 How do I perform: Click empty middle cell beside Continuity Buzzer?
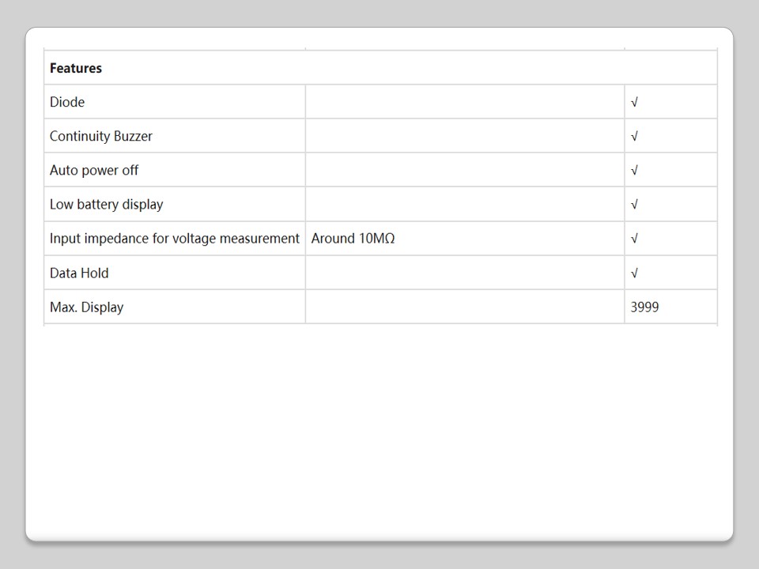pos(465,136)
